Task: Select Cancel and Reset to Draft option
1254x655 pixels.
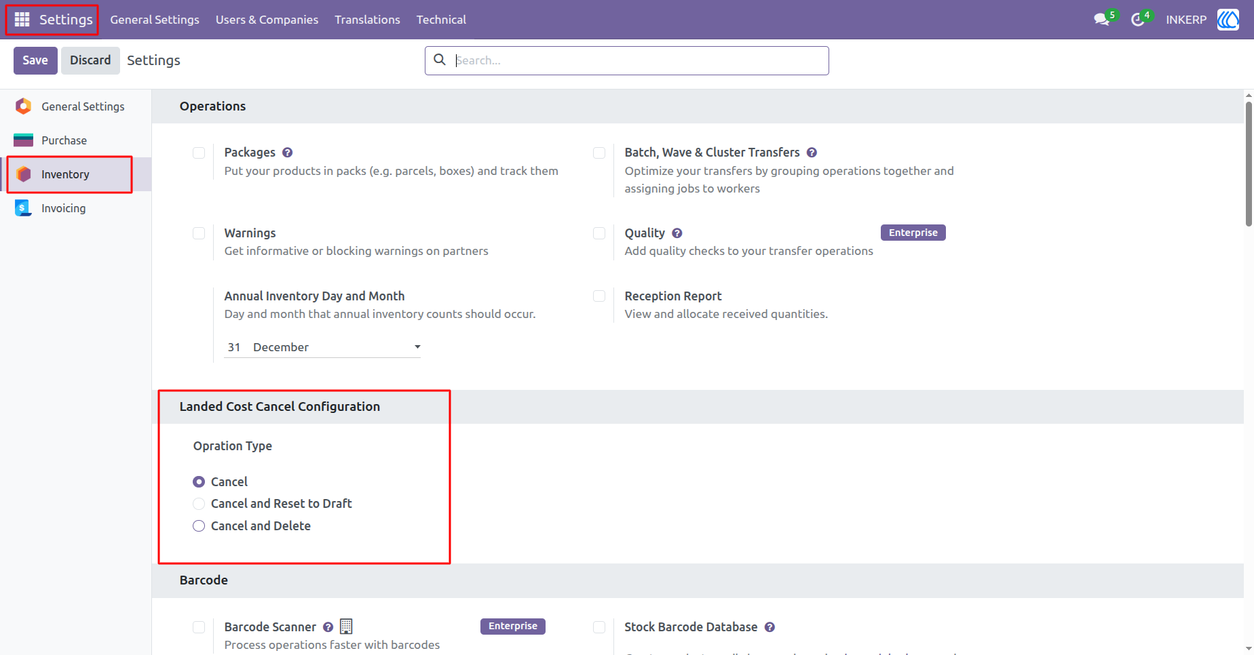Action: (x=199, y=504)
